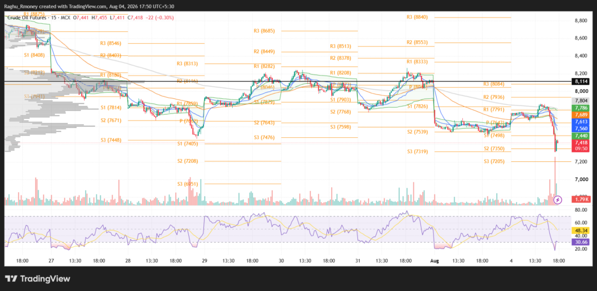Click the R1 (8208) pivot label
Screen dimensions: 597x291
[341, 73]
